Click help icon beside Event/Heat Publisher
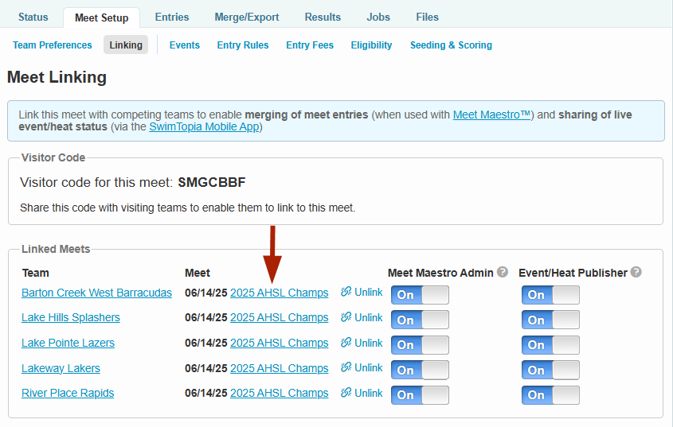This screenshot has width=673, height=427. (x=636, y=272)
